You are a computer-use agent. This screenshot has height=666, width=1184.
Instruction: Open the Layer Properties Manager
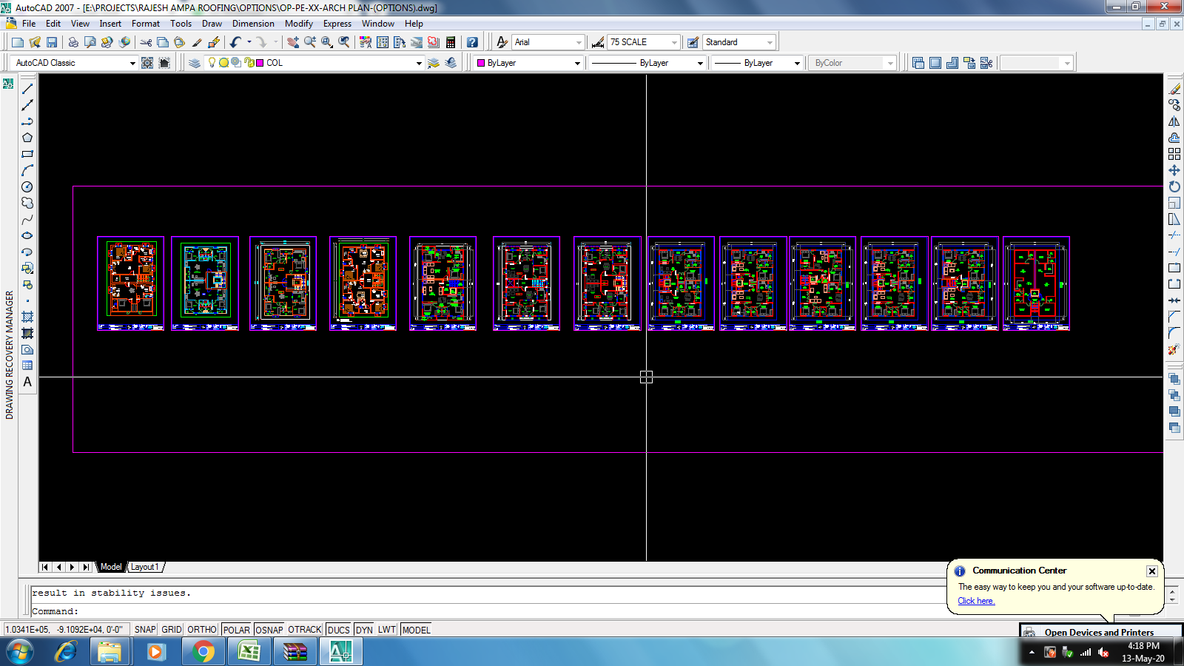tap(193, 62)
